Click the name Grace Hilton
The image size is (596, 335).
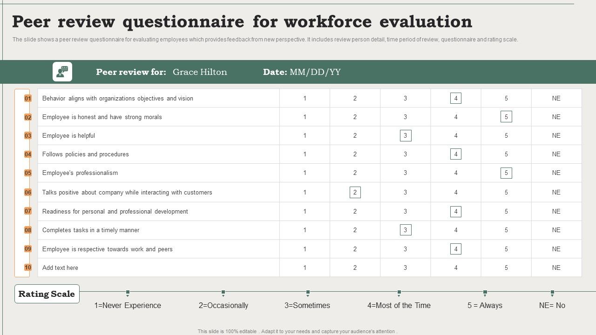200,72
